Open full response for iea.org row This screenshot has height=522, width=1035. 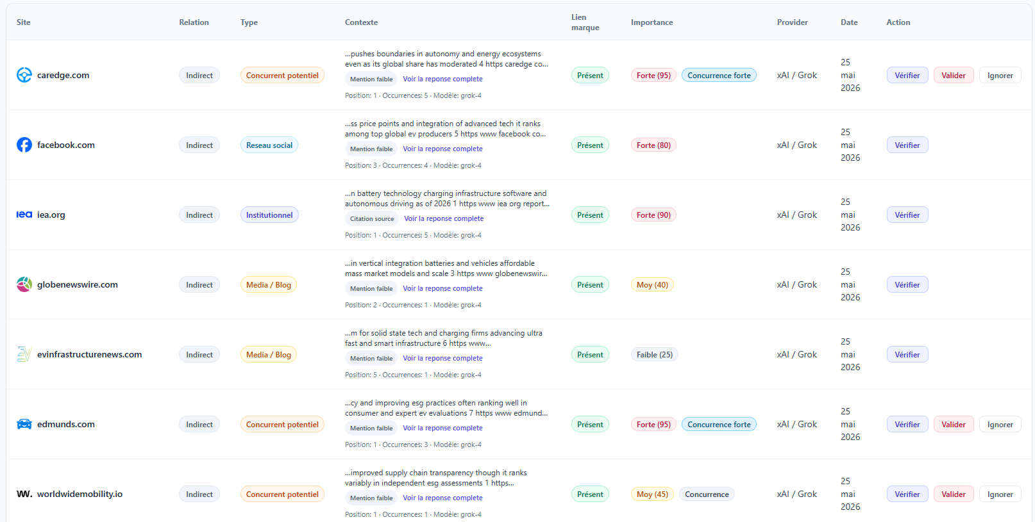(444, 218)
